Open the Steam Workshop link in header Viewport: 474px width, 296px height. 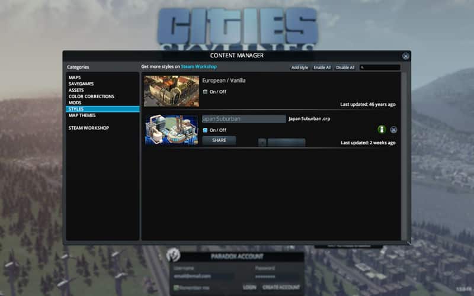[199, 67]
